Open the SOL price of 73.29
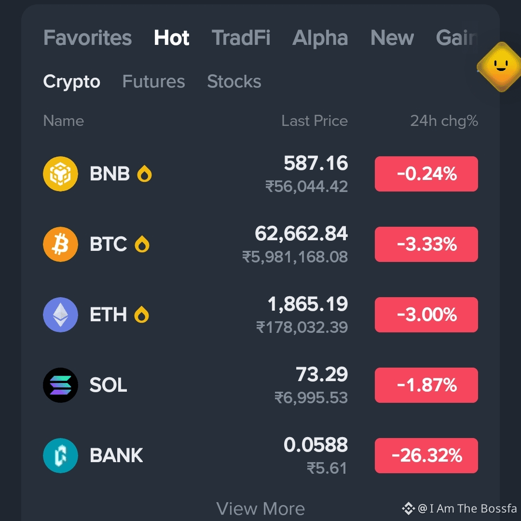Screen dimensions: 521x521 [x=322, y=374]
